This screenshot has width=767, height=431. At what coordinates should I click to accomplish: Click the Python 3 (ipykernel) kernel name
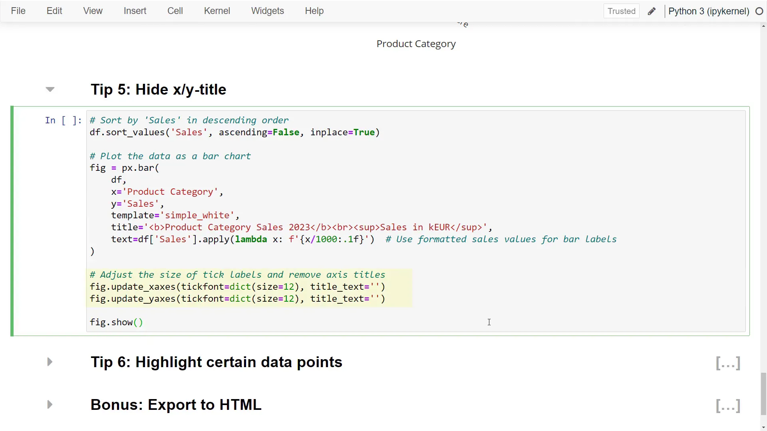708,11
